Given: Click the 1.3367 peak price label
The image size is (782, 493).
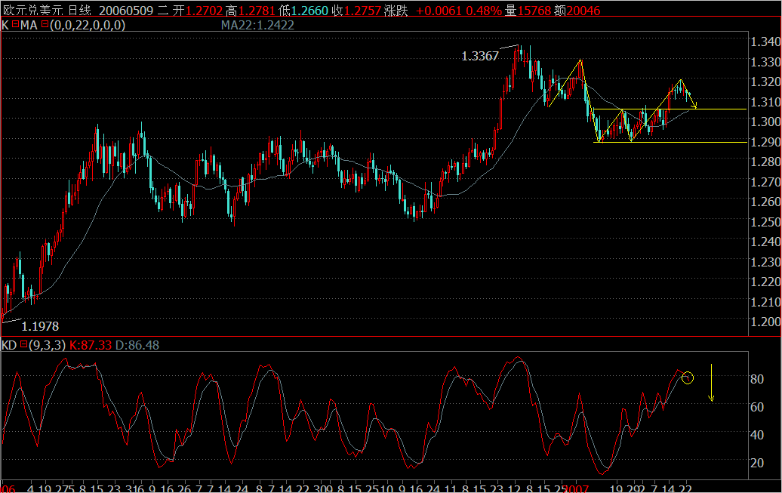Looking at the screenshot, I should [480, 55].
